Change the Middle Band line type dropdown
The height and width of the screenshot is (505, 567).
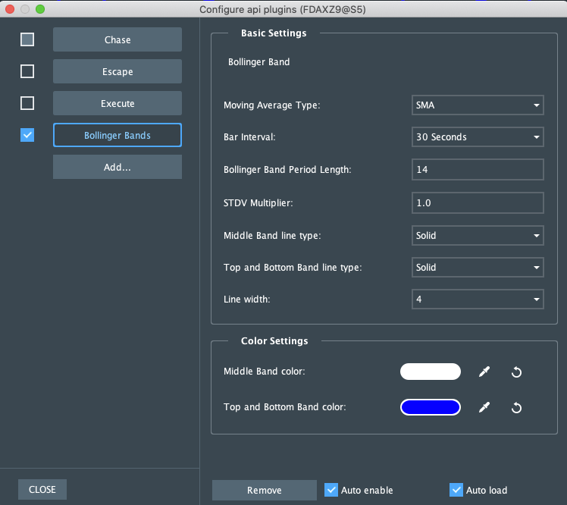(x=478, y=236)
